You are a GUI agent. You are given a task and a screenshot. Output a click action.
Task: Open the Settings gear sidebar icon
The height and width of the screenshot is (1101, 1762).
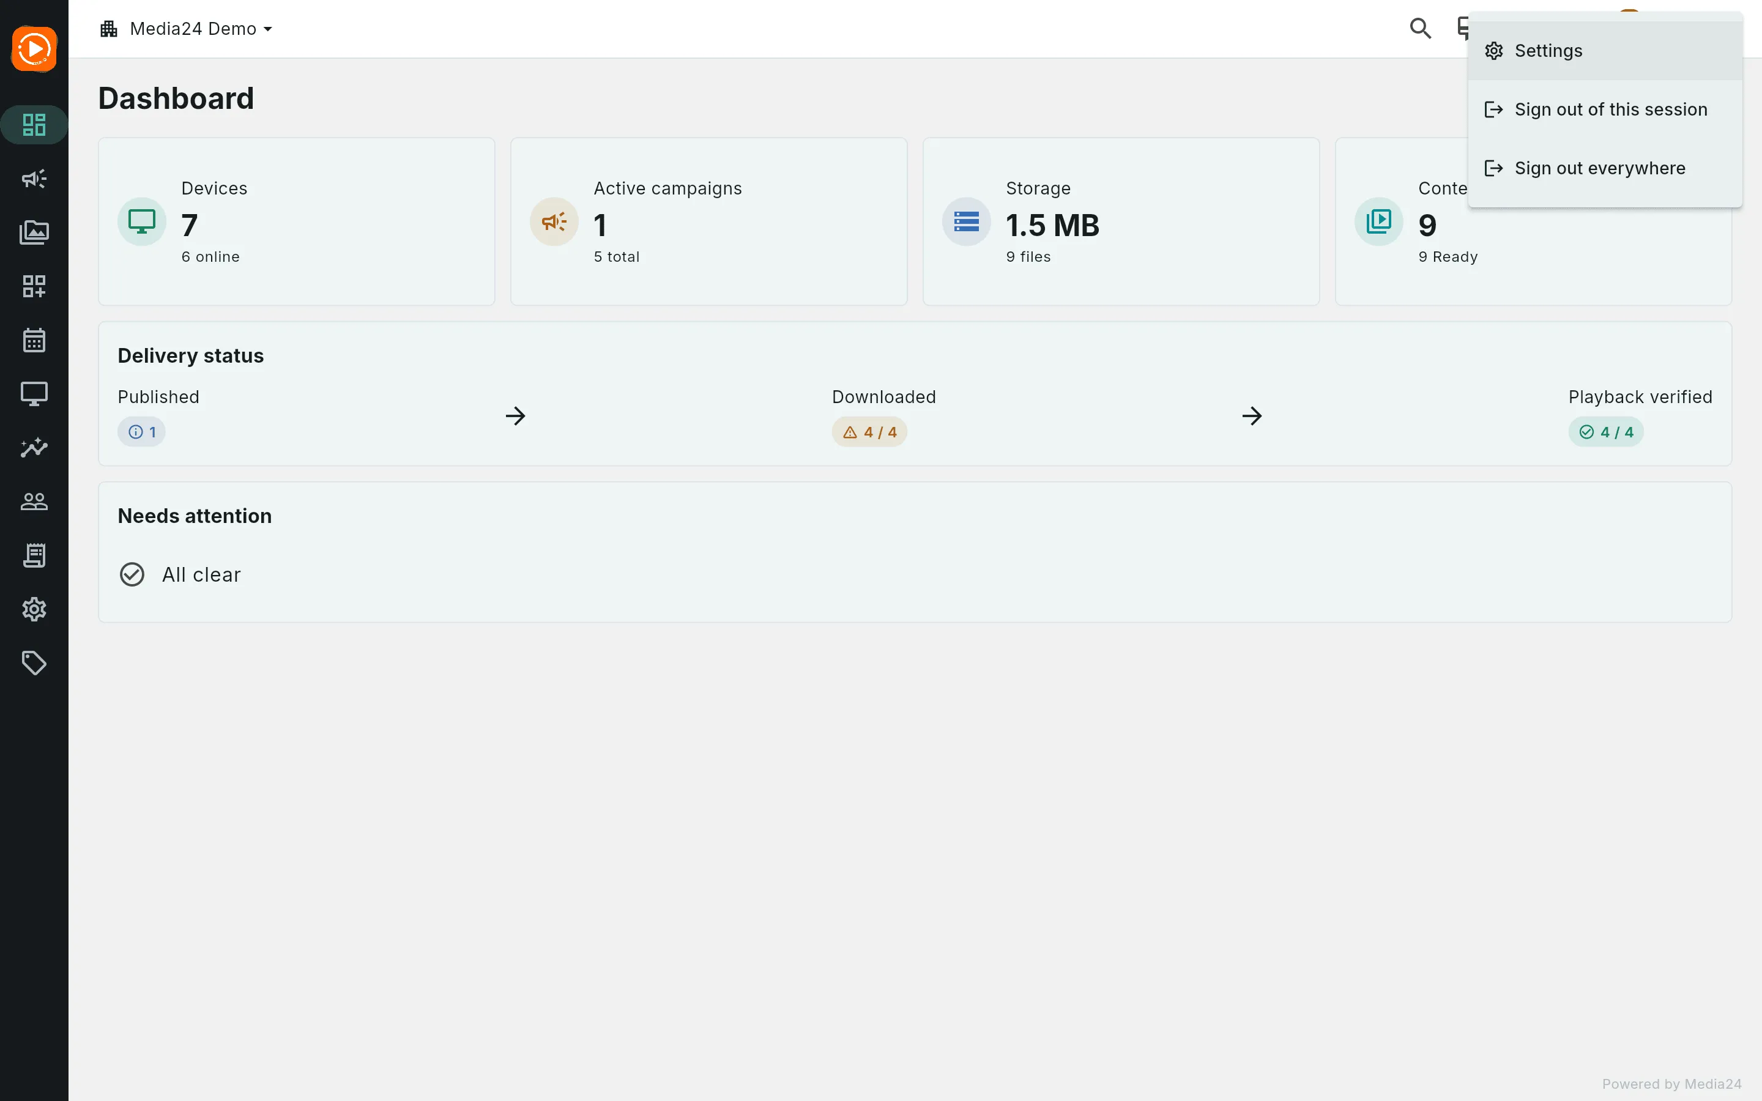[x=34, y=609]
